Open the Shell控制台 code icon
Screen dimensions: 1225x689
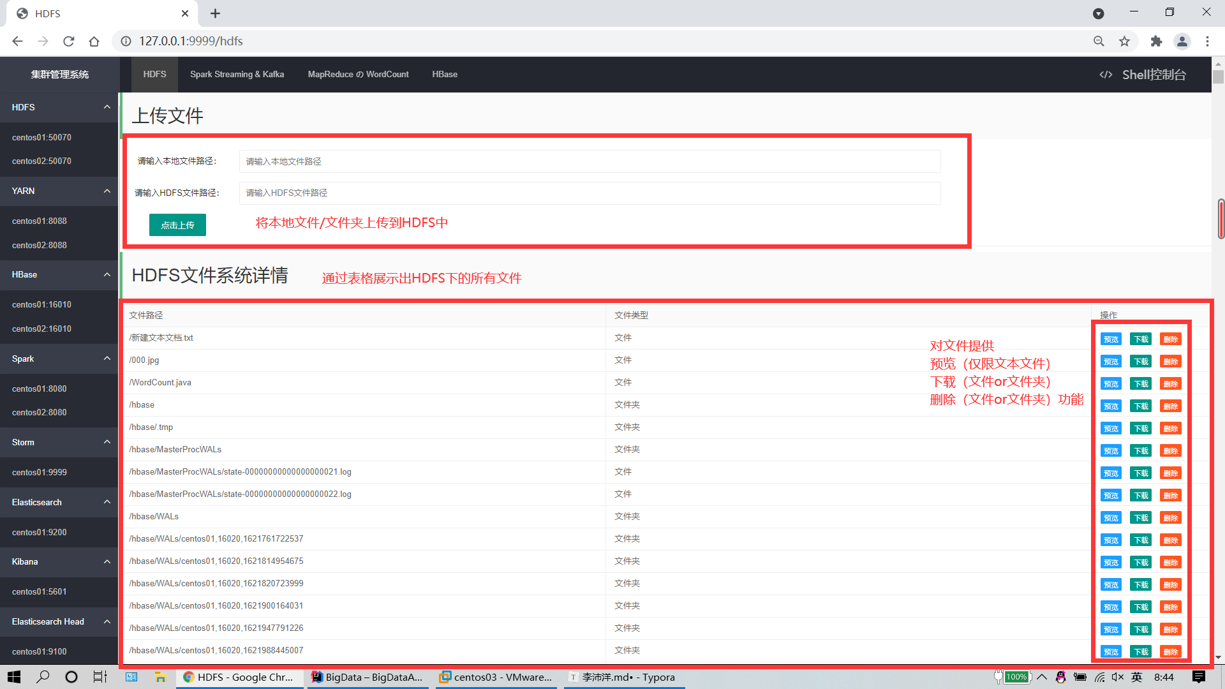(x=1106, y=75)
